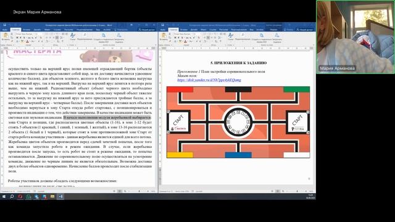Open Вставка tab in left Word window
395x222 pixels.
click(27, 30)
